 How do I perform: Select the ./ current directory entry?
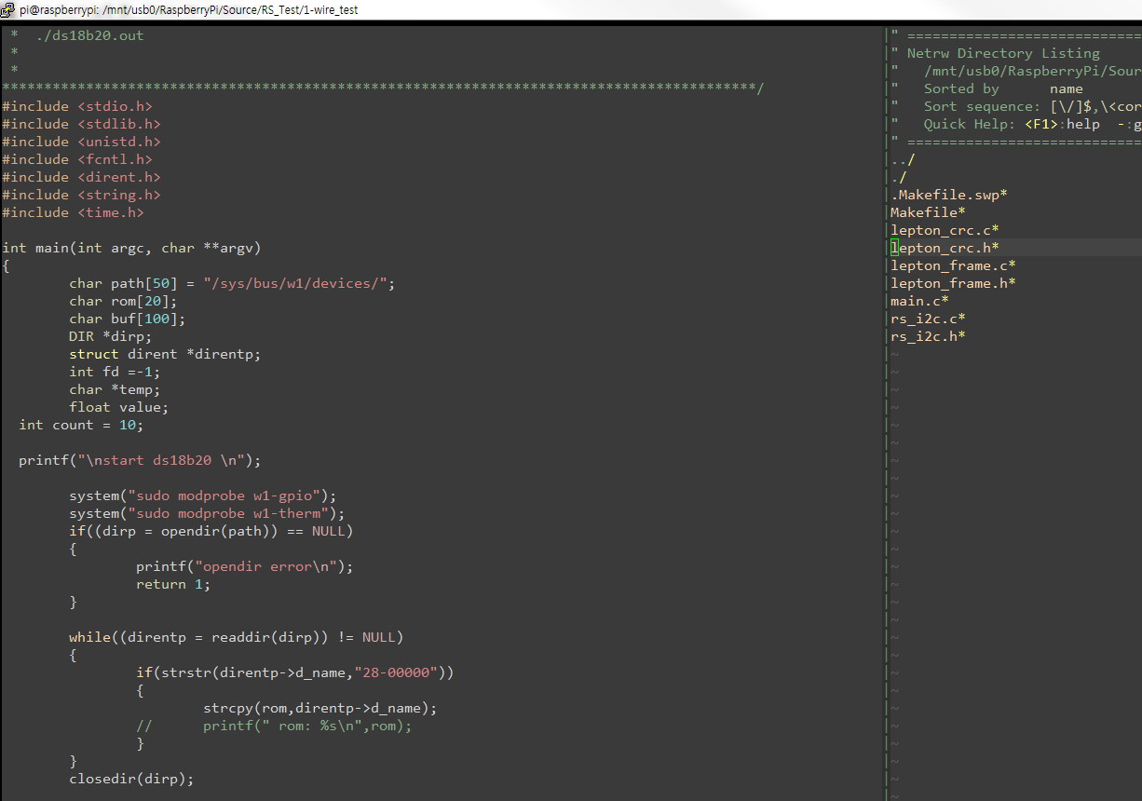(899, 177)
